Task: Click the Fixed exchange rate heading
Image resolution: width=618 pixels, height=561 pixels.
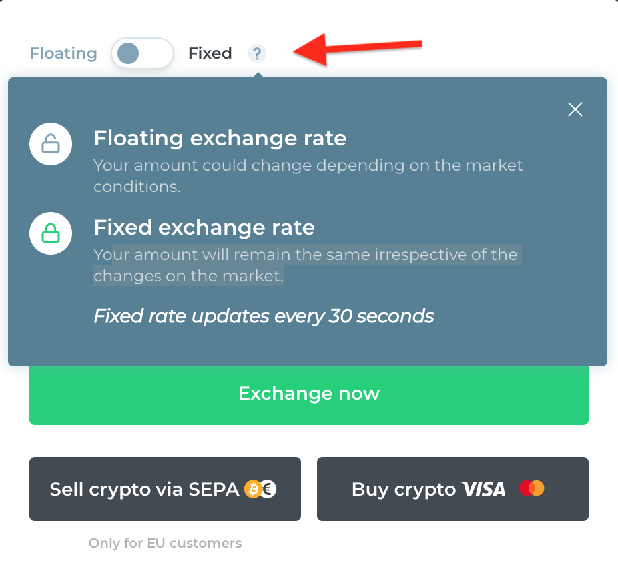Action: pos(204,227)
